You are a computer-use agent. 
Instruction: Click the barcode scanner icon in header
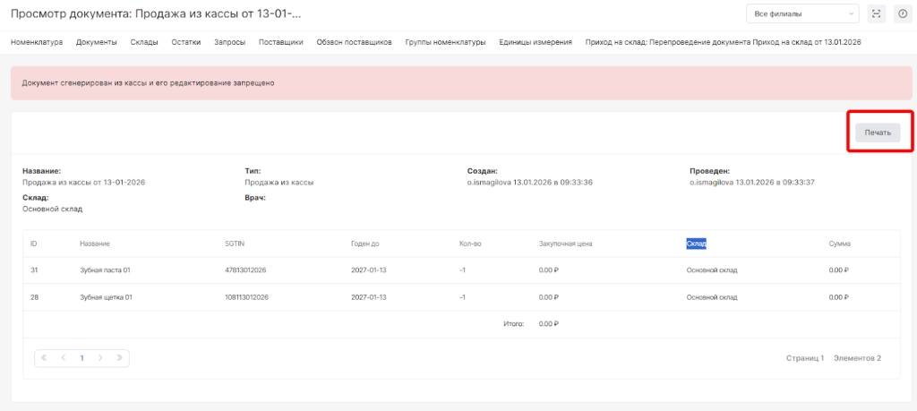877,13
